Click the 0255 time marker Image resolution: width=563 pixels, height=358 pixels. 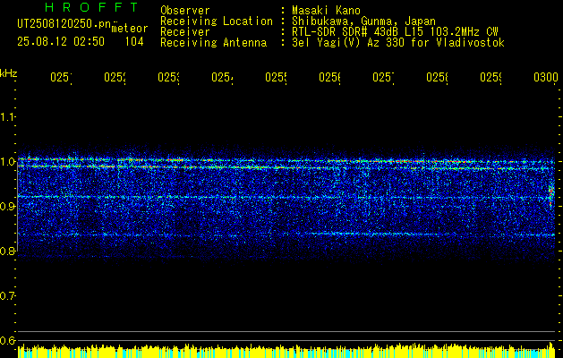click(x=276, y=78)
